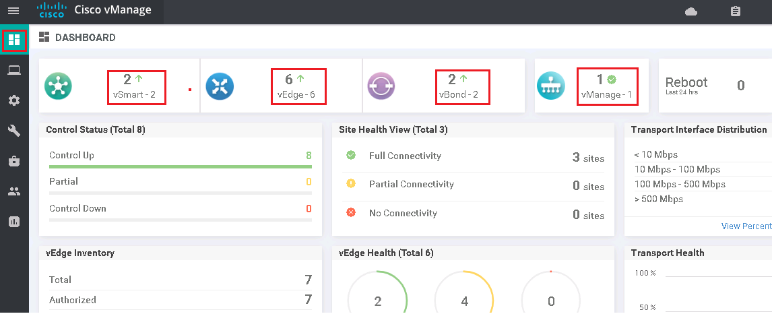Click the small dashboard icon beside DASHBOARD title
The image size is (772, 314).
(x=44, y=37)
